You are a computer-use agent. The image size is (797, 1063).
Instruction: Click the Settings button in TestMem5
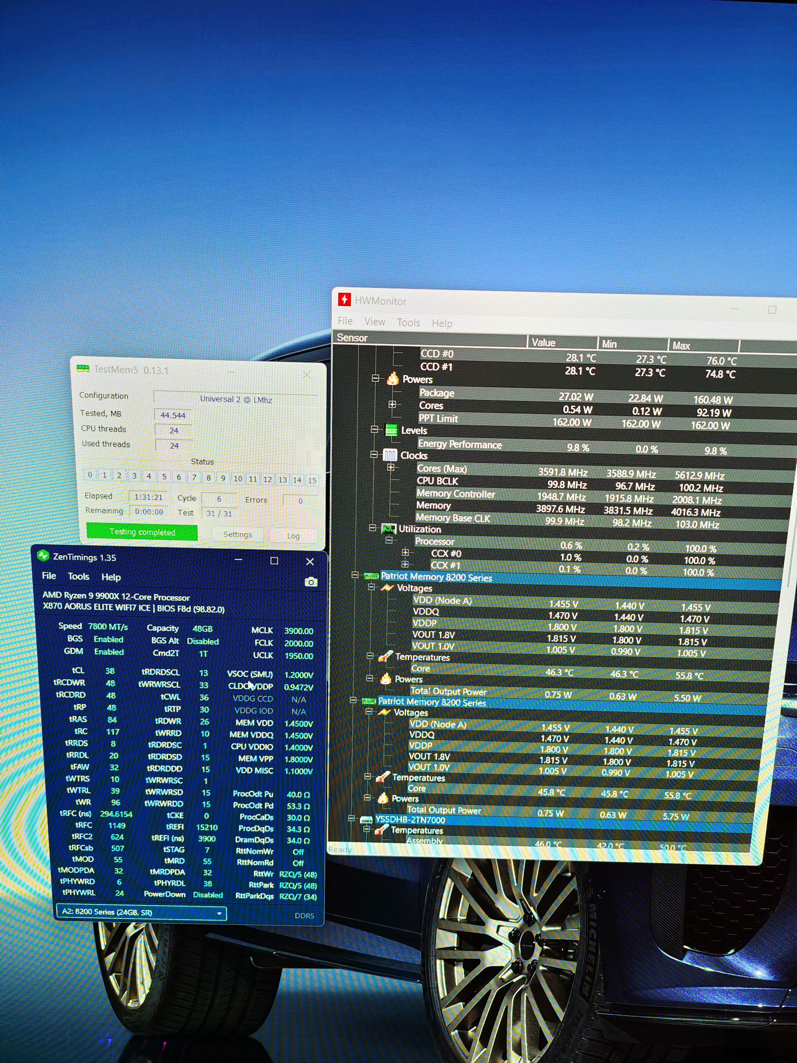[237, 534]
